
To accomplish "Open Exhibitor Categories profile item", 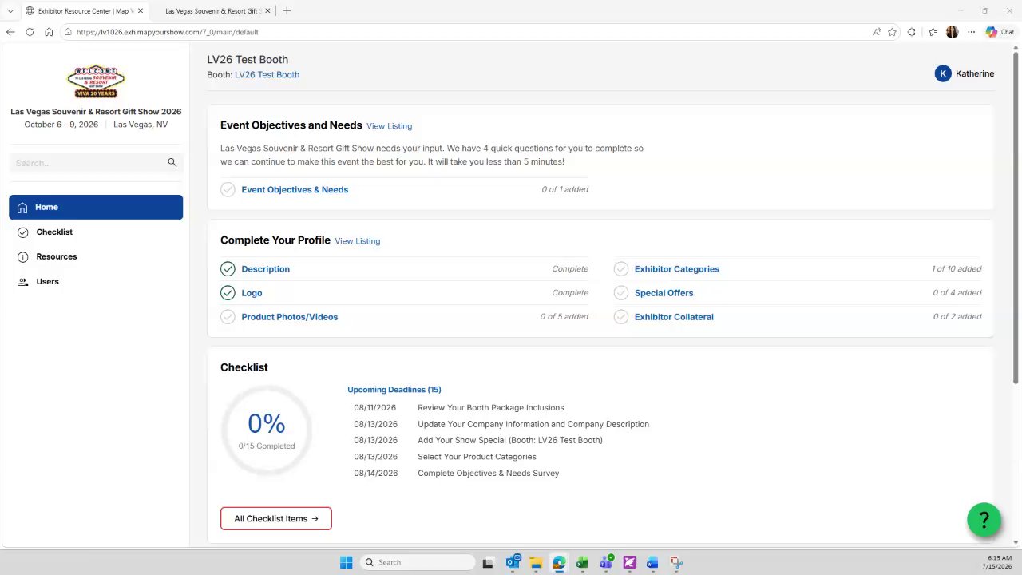I will click(x=677, y=269).
